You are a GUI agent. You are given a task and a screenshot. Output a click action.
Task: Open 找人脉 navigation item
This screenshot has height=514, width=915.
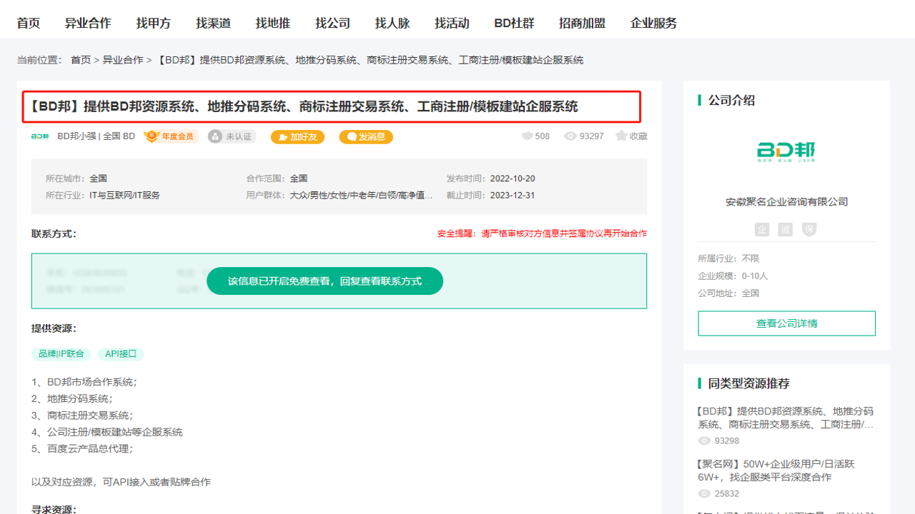(x=392, y=23)
